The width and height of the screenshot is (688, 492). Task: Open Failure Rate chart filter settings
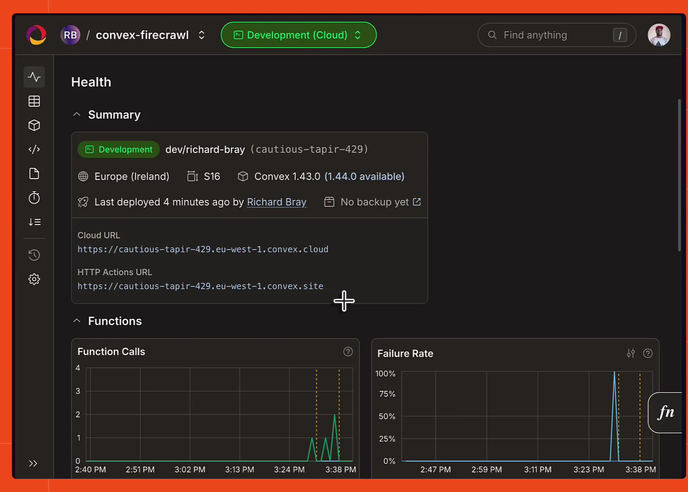coord(631,354)
